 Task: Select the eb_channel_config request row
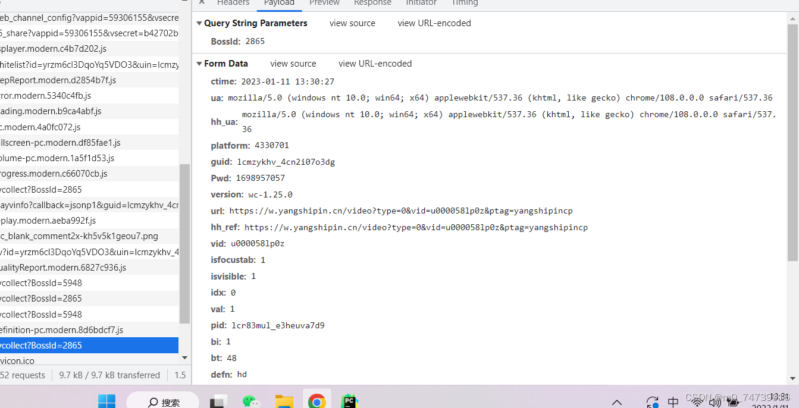pos(89,18)
